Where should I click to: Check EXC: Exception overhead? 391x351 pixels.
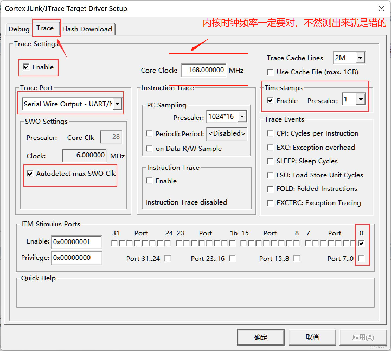point(270,148)
